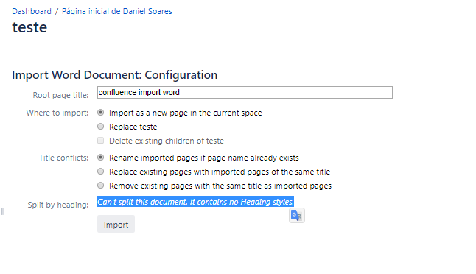
Task: Select Rename imported pages radio option
Action: (100, 158)
